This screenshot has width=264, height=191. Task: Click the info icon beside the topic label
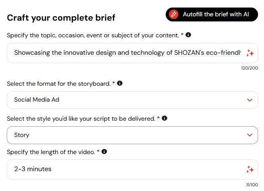pos(188,35)
